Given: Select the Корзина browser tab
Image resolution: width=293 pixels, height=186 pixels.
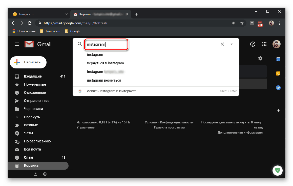Looking at the screenshot, I should (x=100, y=14).
